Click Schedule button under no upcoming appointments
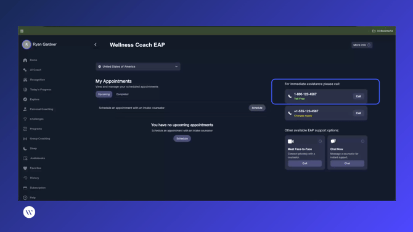413x232 pixels. [182, 138]
